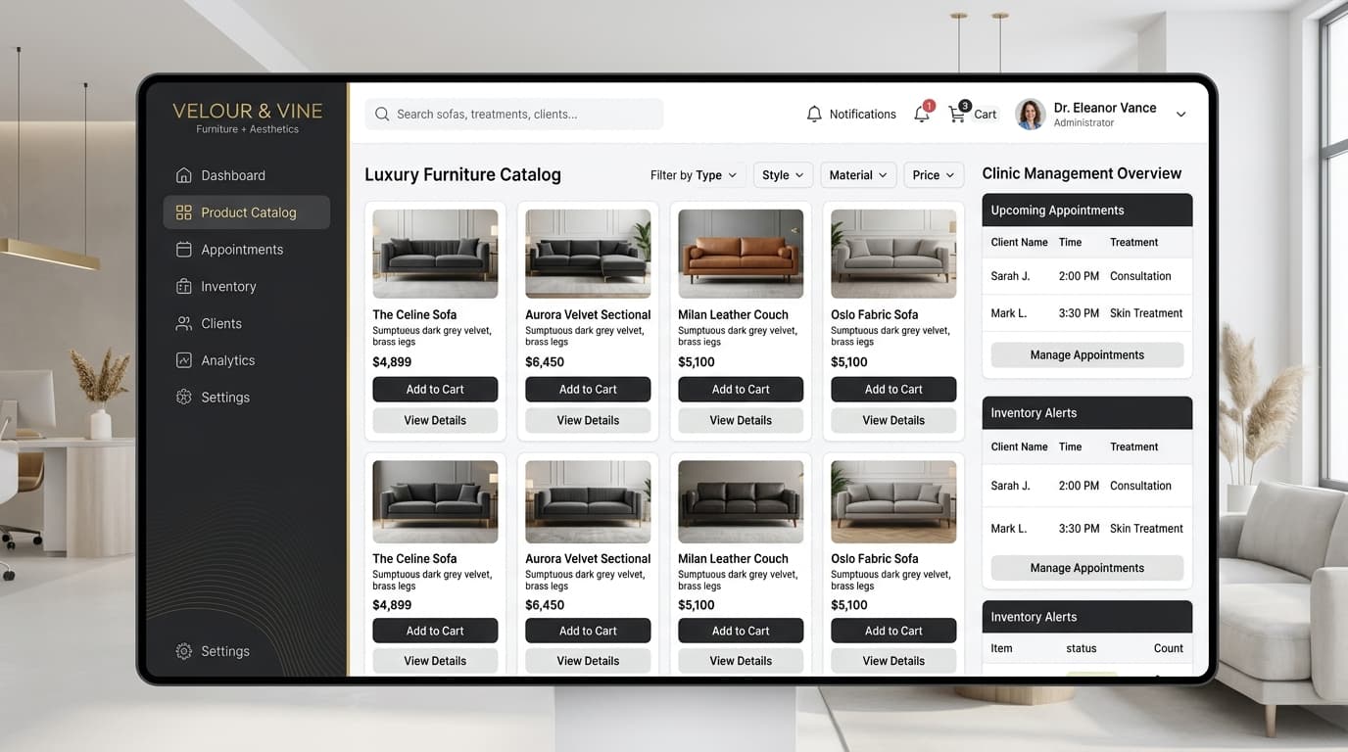Image resolution: width=1348 pixels, height=752 pixels.
Task: Click 2:00 PM in Upcoming Appointments table
Action: [x=1079, y=276]
